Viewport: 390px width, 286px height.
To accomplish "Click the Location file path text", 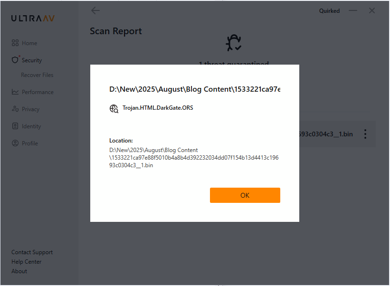I will click(193, 158).
